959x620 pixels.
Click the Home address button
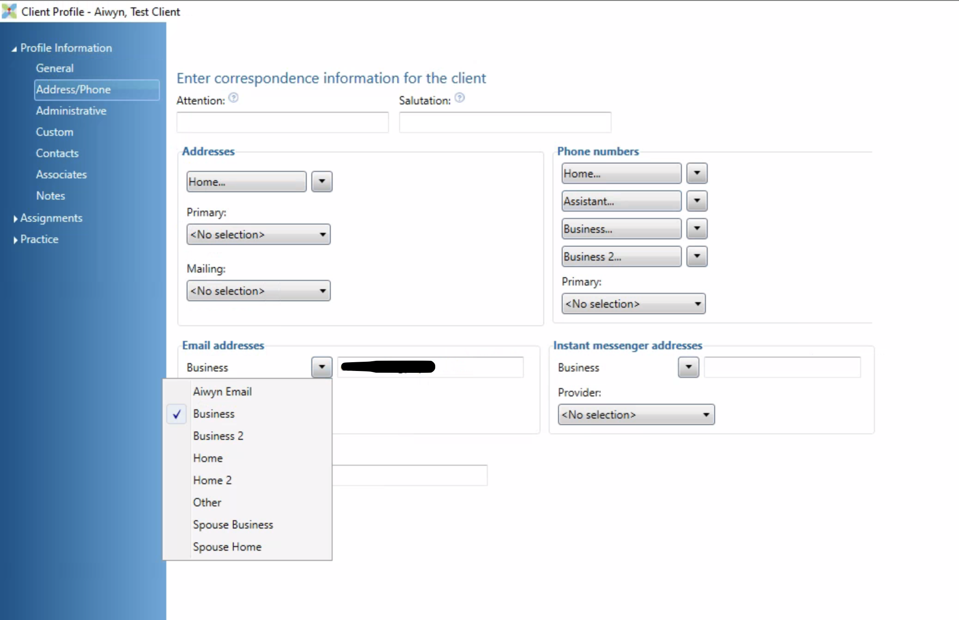[246, 182]
